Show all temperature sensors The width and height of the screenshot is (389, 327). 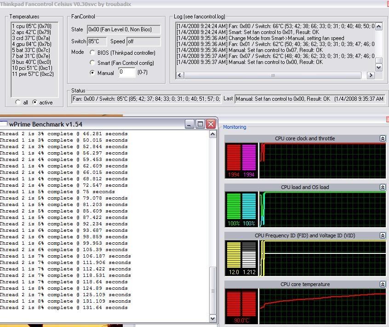point(18,103)
